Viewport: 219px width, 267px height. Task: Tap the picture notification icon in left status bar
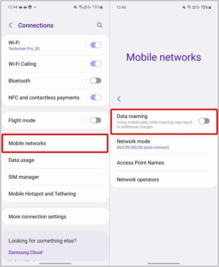click(x=30, y=7)
